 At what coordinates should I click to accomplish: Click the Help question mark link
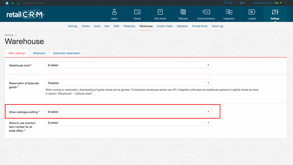(x=229, y=3)
